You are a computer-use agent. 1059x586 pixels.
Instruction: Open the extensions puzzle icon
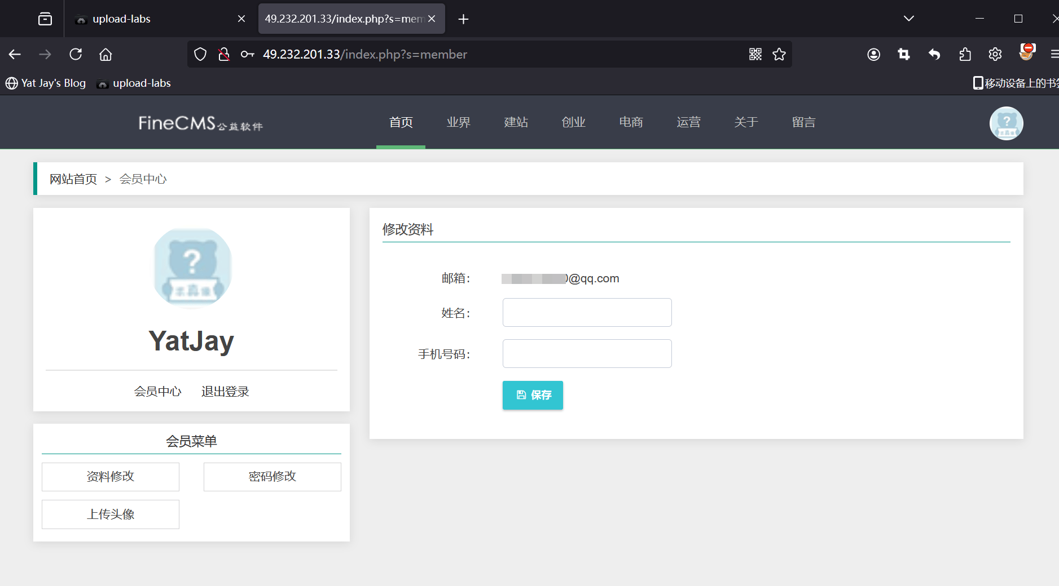(965, 54)
